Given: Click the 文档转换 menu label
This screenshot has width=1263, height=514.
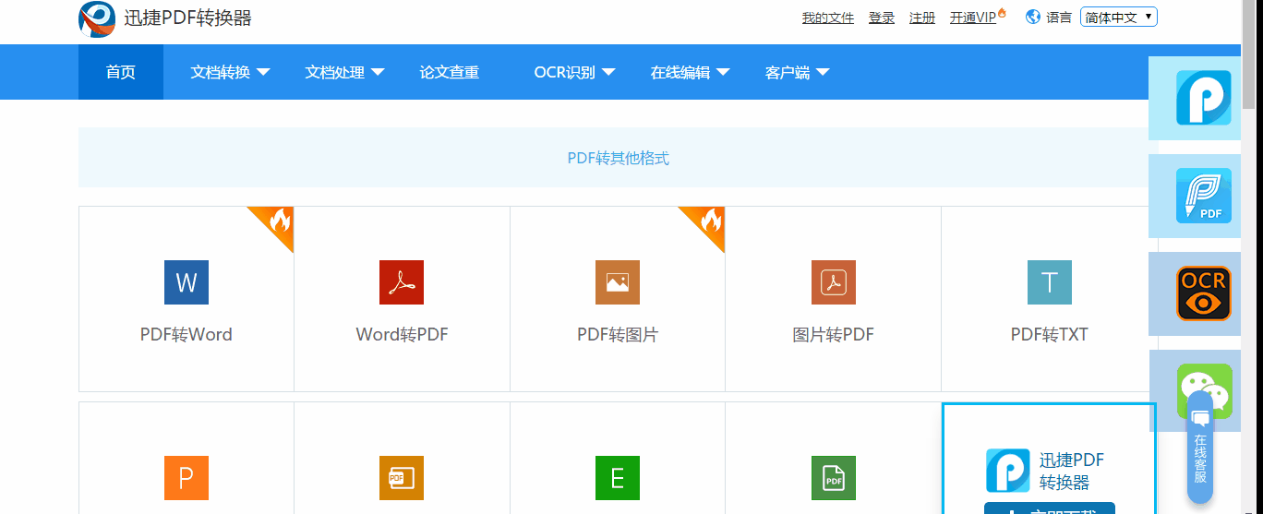Looking at the screenshot, I should click(221, 72).
